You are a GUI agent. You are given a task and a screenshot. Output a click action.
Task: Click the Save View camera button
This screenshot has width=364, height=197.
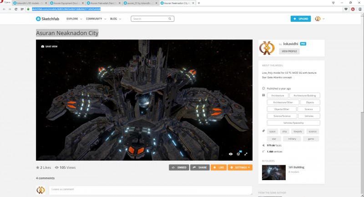point(49,46)
